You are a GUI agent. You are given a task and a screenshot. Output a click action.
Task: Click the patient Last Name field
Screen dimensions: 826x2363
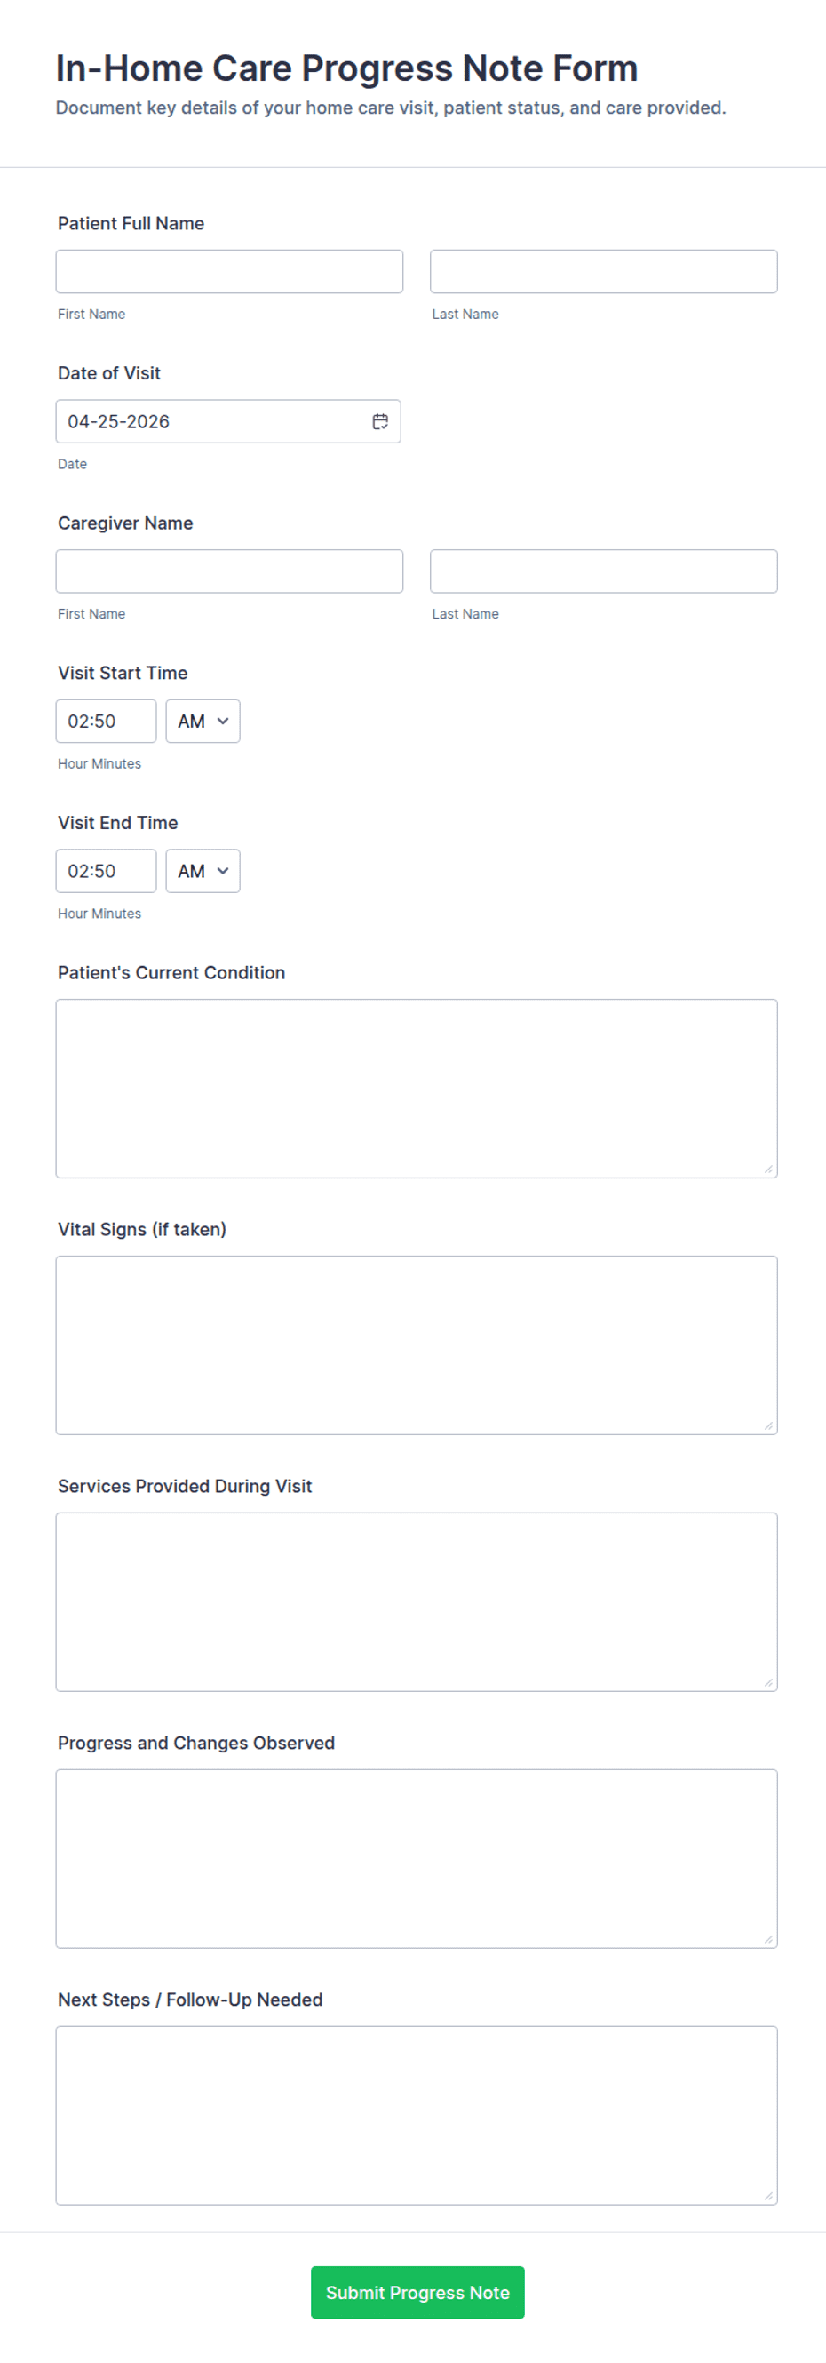point(603,272)
